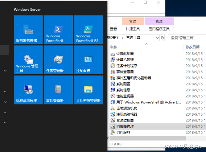Select the 组策略管理 file name
Viewport: 206px width, 152px height.
pyautogui.click(x=125, y=126)
